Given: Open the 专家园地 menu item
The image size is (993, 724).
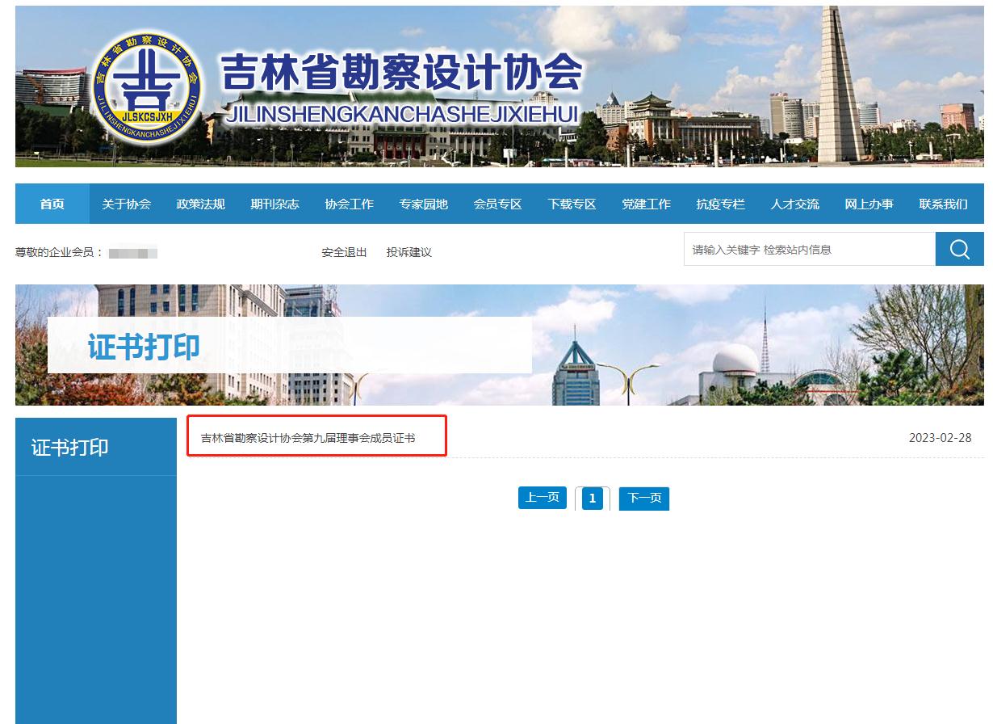Looking at the screenshot, I should 424,204.
